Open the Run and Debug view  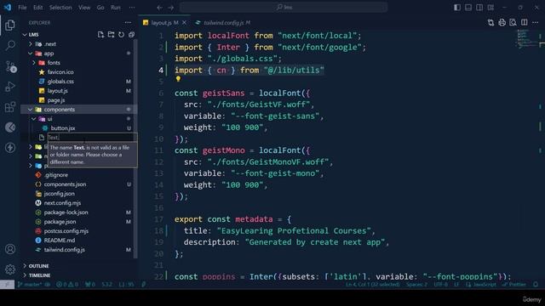point(10,87)
